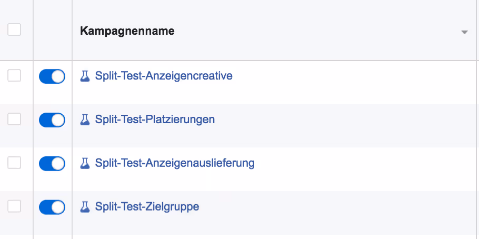Toggle off the Split-Test-Anzeigenauslieferung campaign
479x239 pixels.
click(x=52, y=164)
